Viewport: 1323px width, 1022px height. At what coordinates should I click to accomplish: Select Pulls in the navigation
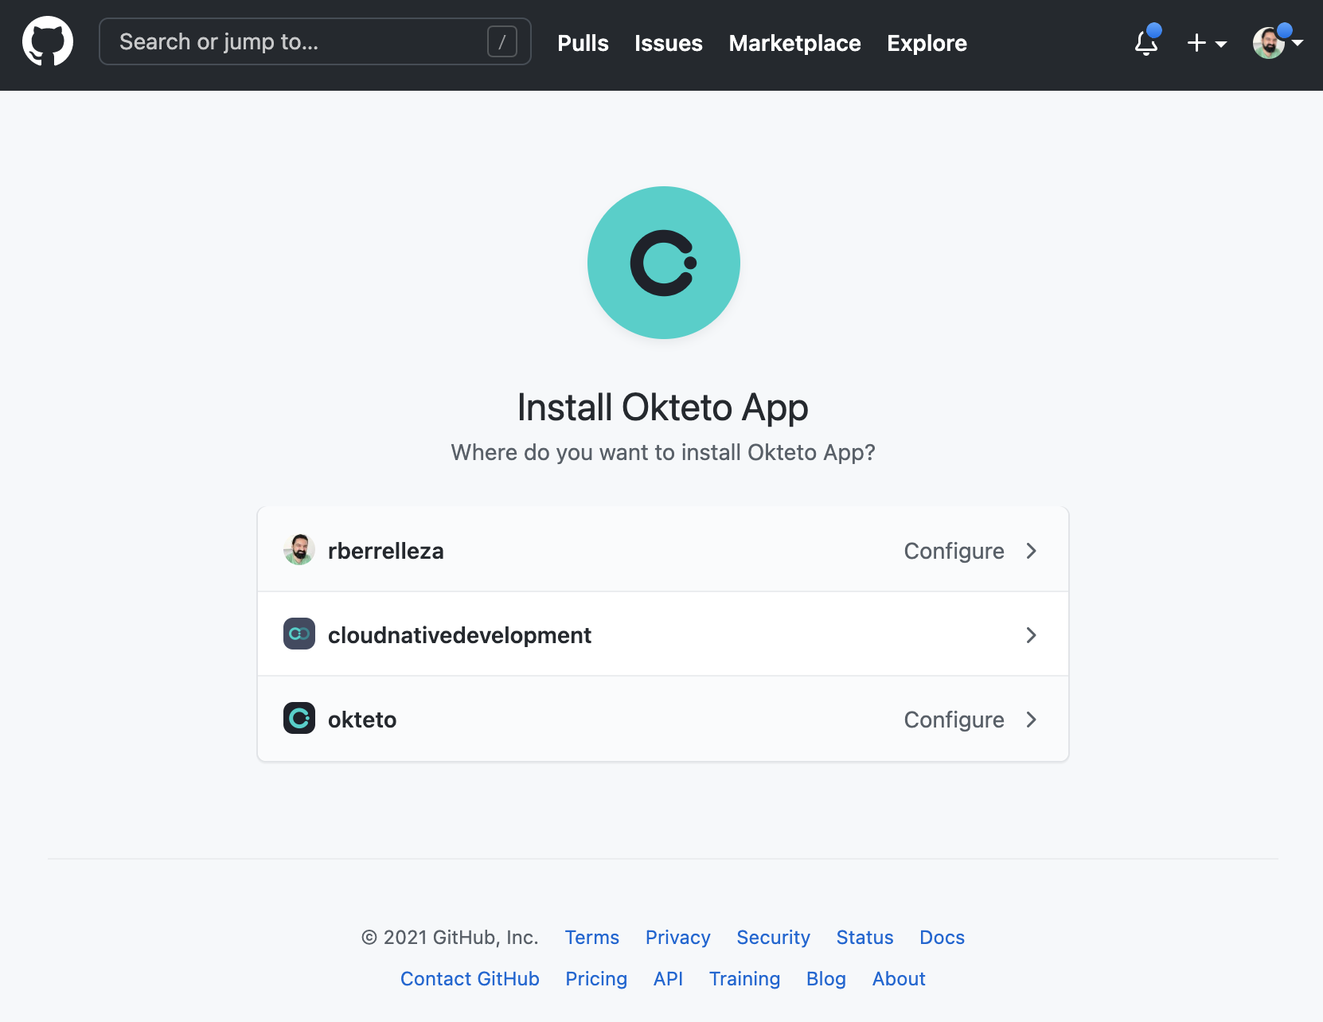click(x=583, y=44)
